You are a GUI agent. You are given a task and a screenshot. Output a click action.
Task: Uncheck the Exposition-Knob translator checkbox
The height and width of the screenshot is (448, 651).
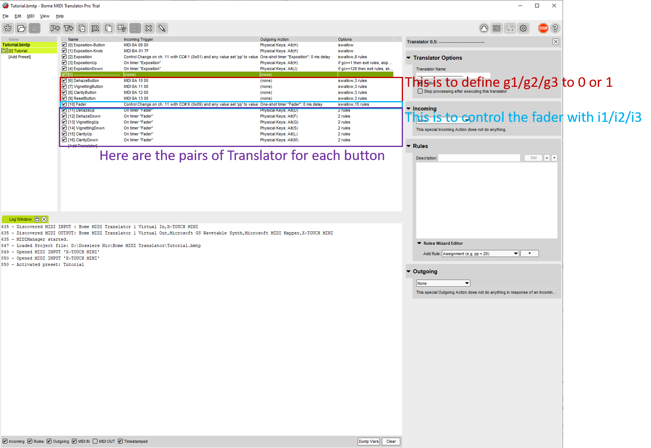[x=64, y=51]
